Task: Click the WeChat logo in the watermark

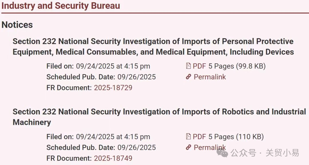Action: (x=222, y=153)
